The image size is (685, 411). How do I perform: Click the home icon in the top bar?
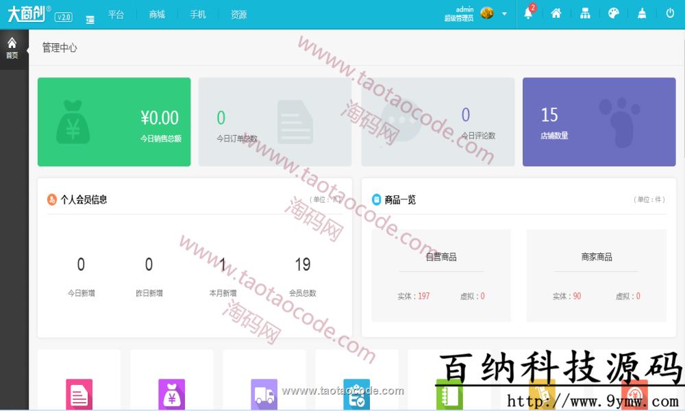pos(556,13)
